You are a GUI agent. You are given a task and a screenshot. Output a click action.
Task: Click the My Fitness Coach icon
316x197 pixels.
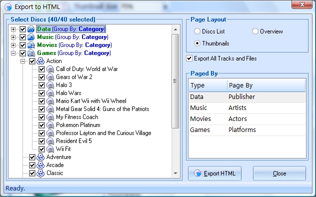point(50,117)
